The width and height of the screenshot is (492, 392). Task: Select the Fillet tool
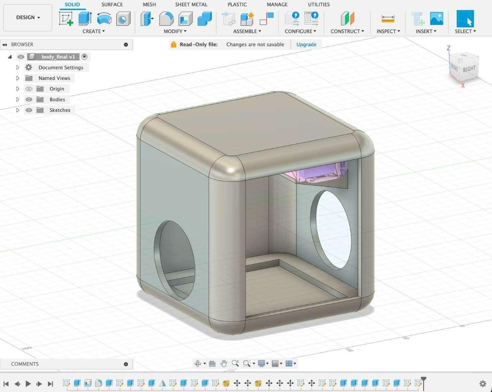point(166,18)
